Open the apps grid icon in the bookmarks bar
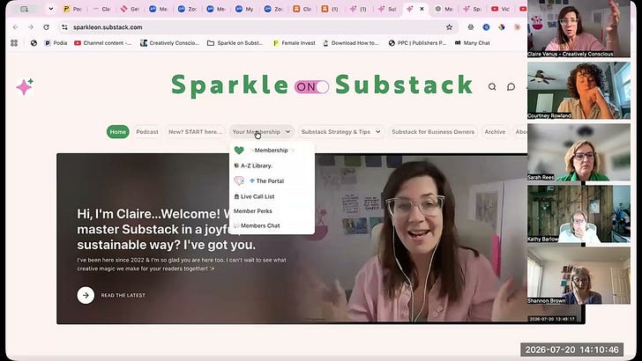 pyautogui.click(x=14, y=43)
